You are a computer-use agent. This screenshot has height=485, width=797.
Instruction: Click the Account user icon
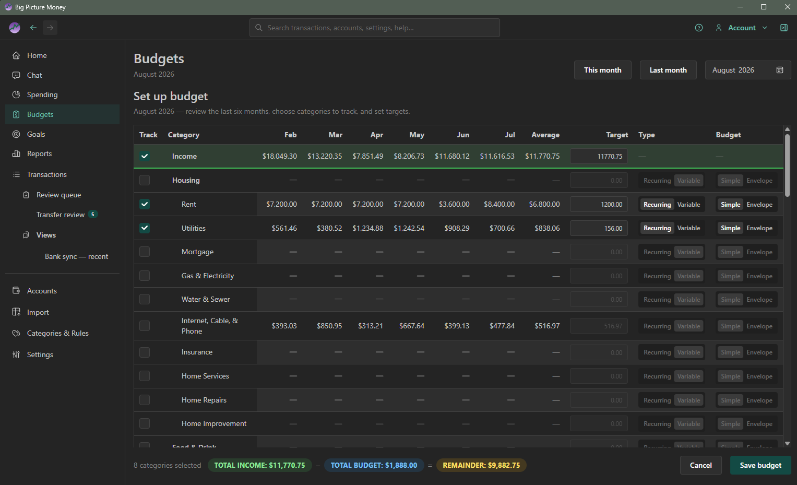click(719, 28)
